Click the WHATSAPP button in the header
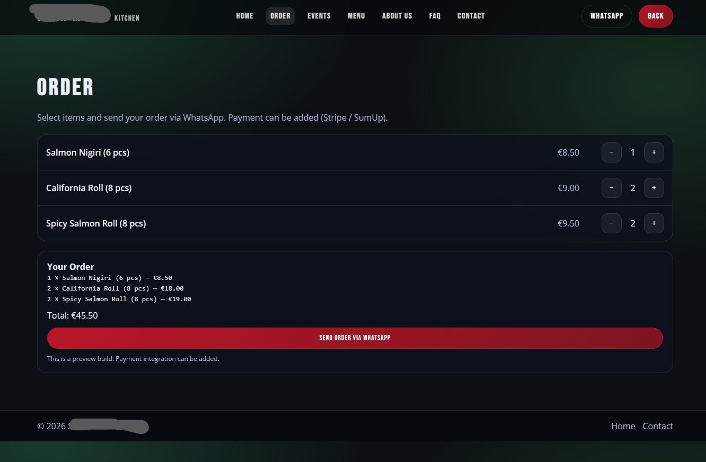706x462 pixels. 606,16
